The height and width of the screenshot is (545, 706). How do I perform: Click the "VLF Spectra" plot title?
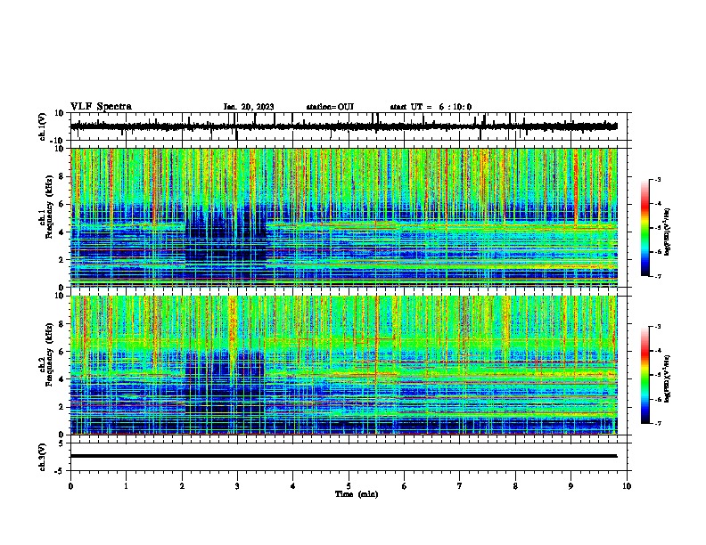click(x=101, y=107)
